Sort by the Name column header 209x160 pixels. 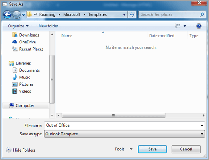click(67, 36)
